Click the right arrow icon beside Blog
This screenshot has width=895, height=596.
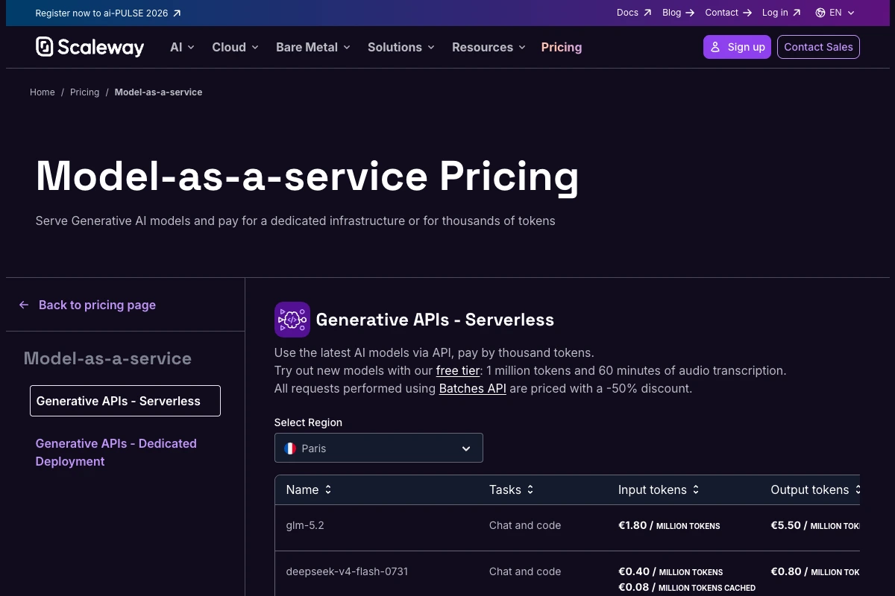690,13
